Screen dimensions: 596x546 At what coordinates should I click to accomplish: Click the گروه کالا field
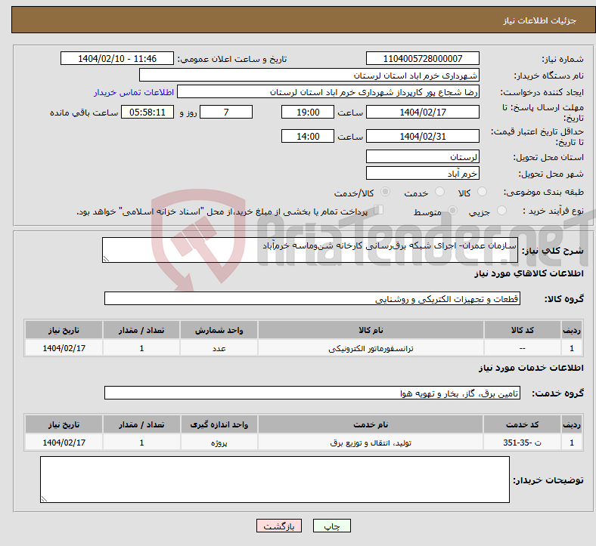[x=312, y=298]
